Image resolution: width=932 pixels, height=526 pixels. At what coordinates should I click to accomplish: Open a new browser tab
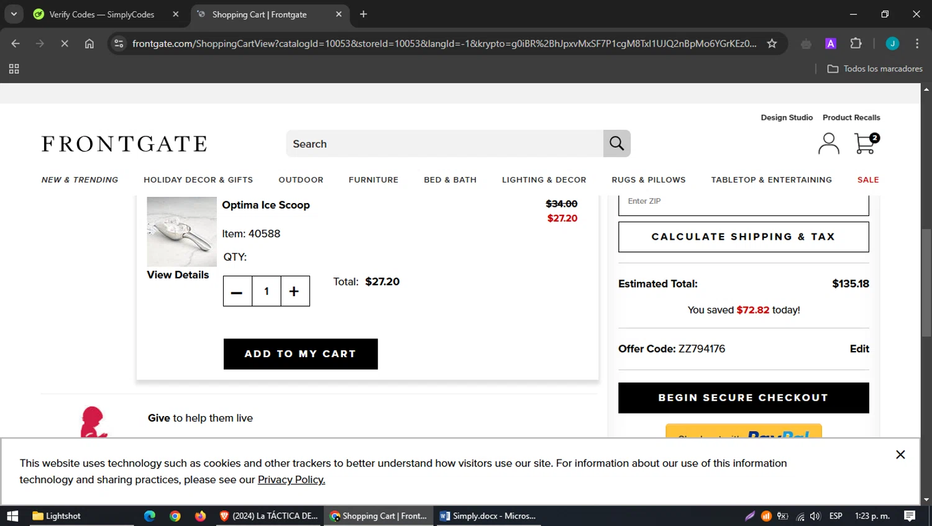point(363,14)
